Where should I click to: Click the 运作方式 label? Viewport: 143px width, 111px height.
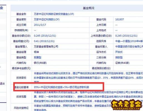[101, 52]
